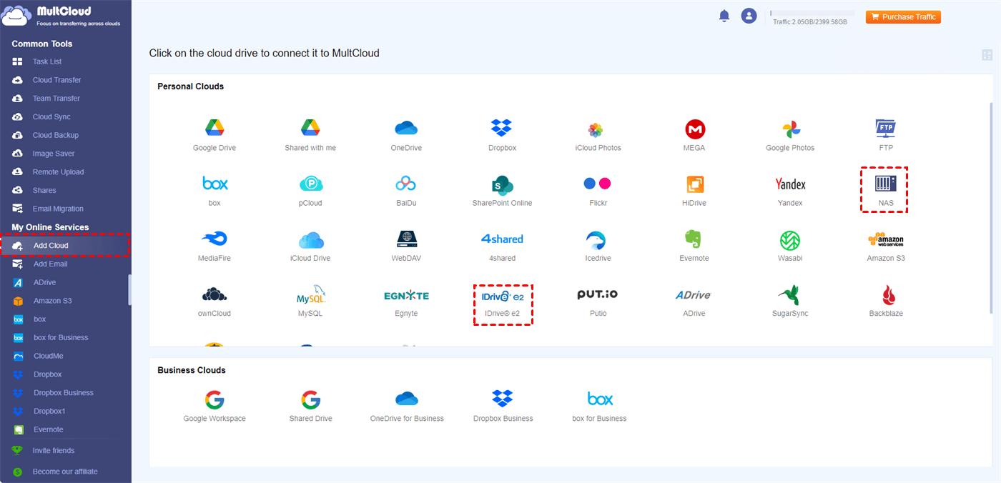Choose the Egnyte cloud
This screenshot has height=483, width=1001.
(x=406, y=295)
